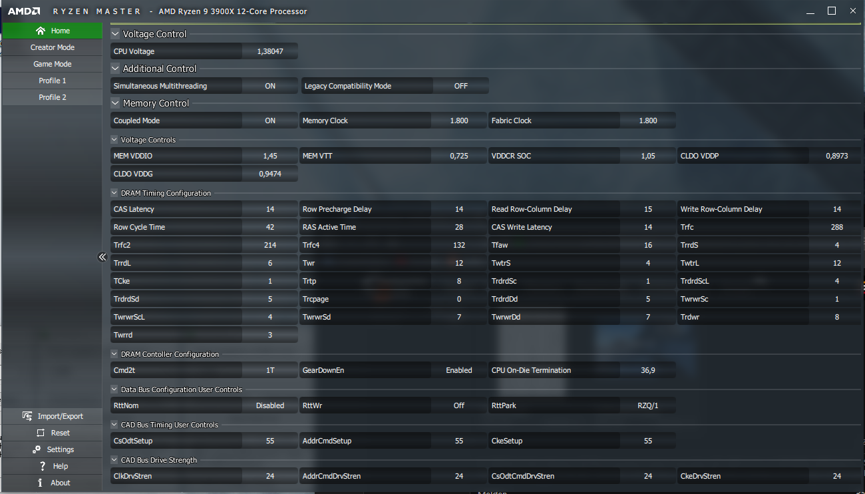
Task: Select Profile 1
Action: (52, 81)
